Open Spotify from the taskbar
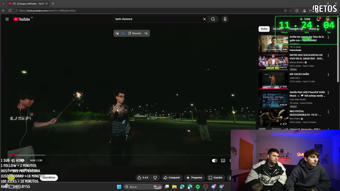Image resolution: width=340 pixels, height=191 pixels. (x=198, y=187)
